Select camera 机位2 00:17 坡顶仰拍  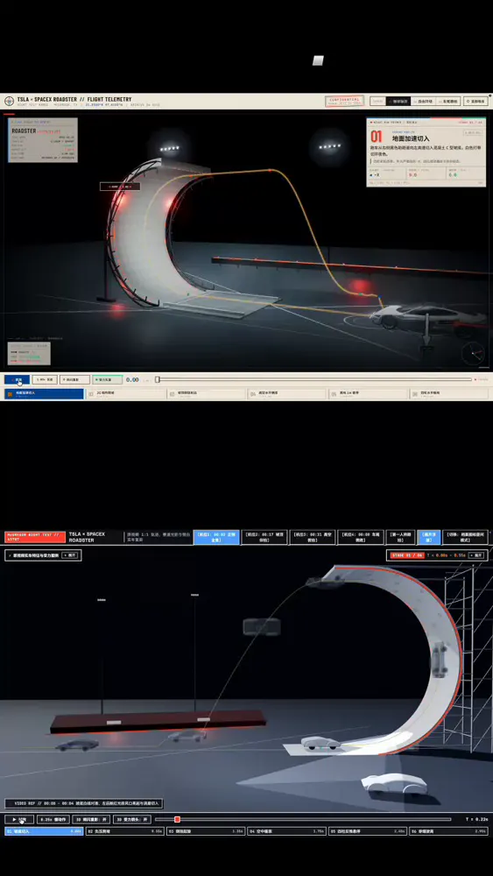[264, 538]
